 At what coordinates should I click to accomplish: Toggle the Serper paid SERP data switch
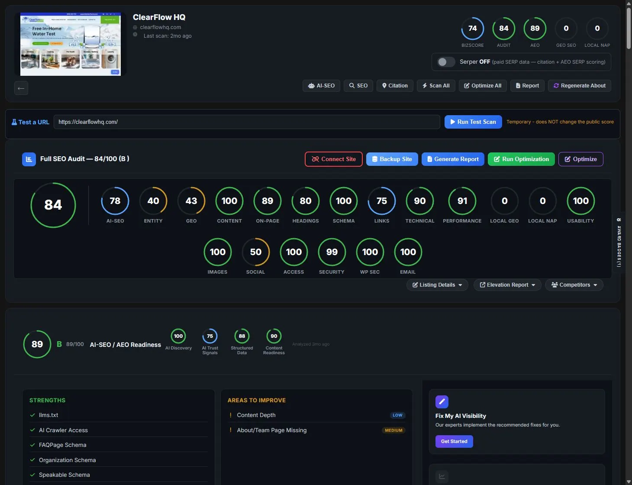coord(446,62)
